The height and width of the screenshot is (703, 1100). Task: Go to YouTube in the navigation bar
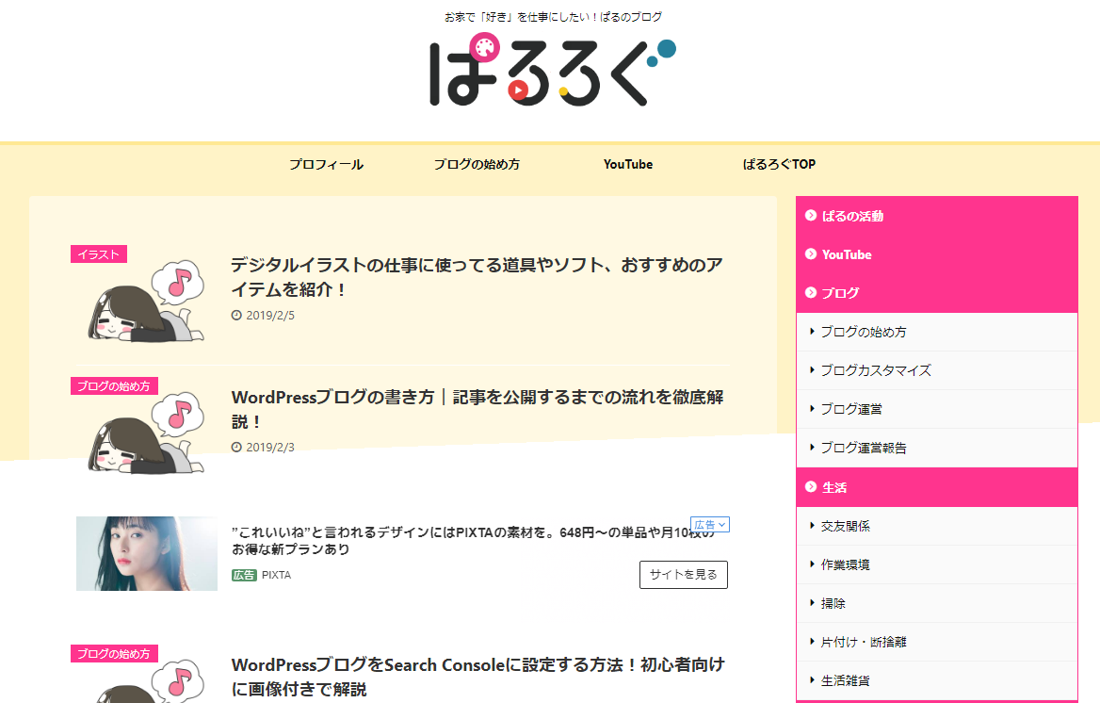click(628, 164)
